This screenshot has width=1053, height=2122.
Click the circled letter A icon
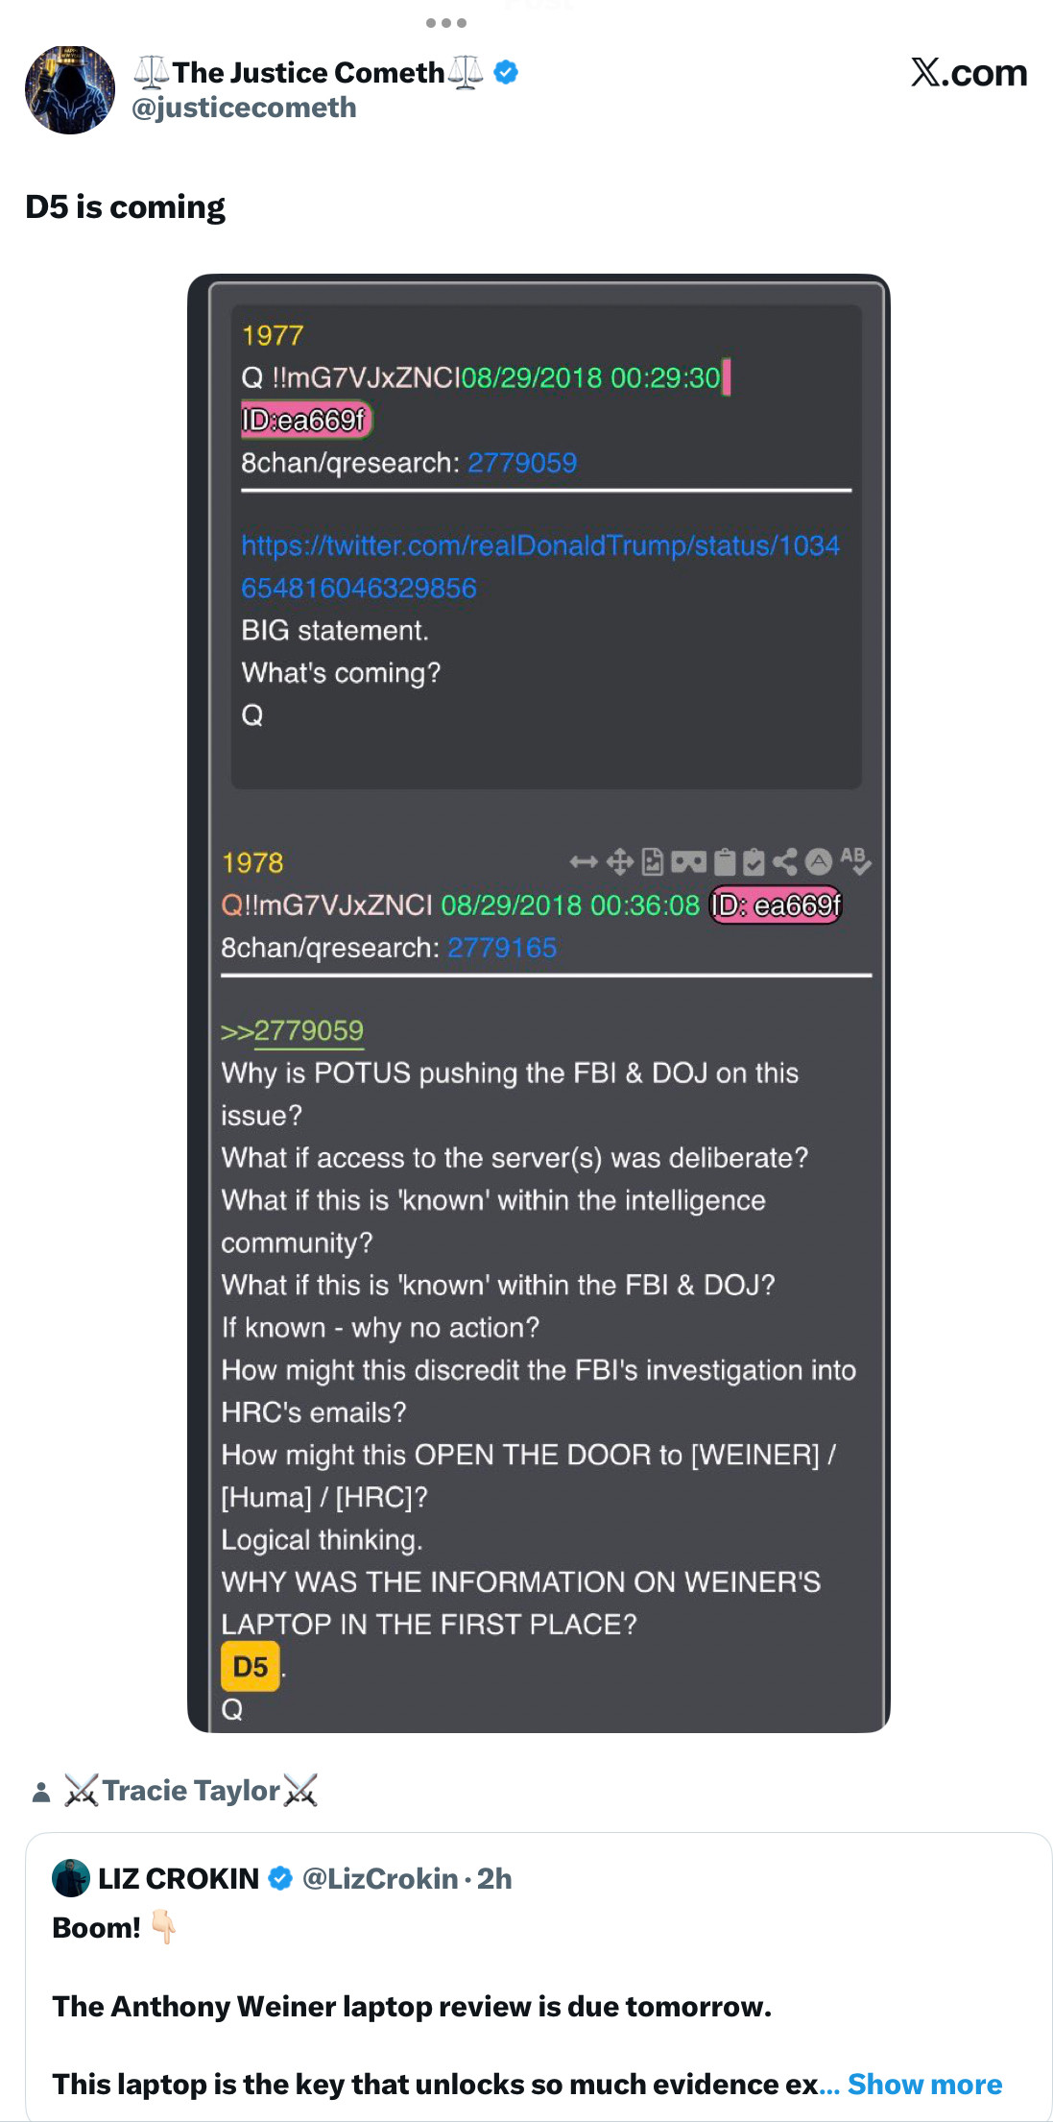click(818, 861)
